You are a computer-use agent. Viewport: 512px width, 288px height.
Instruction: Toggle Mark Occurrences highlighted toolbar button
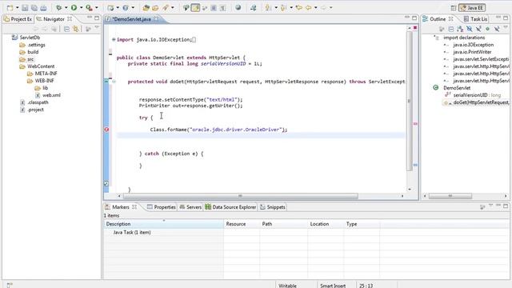pyautogui.click(x=195, y=7)
